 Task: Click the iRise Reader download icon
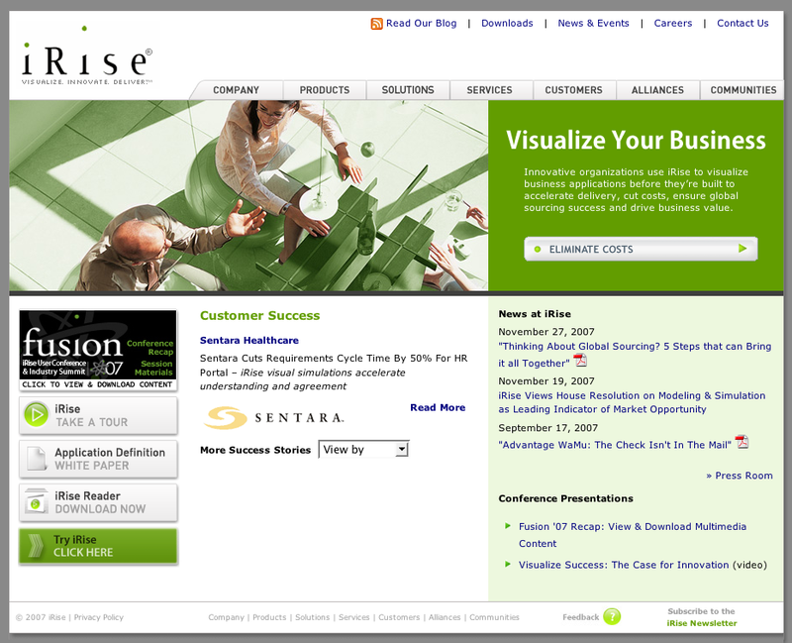37,502
